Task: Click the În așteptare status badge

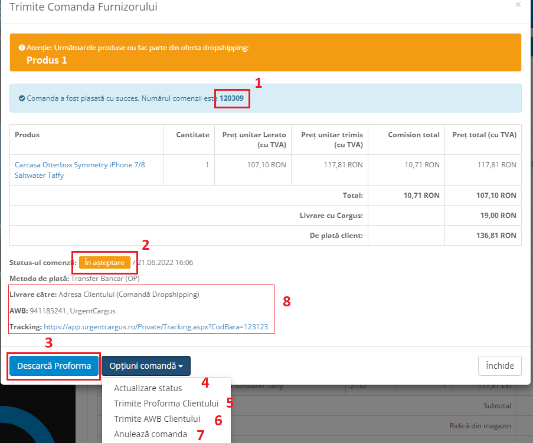Action: 104,263
